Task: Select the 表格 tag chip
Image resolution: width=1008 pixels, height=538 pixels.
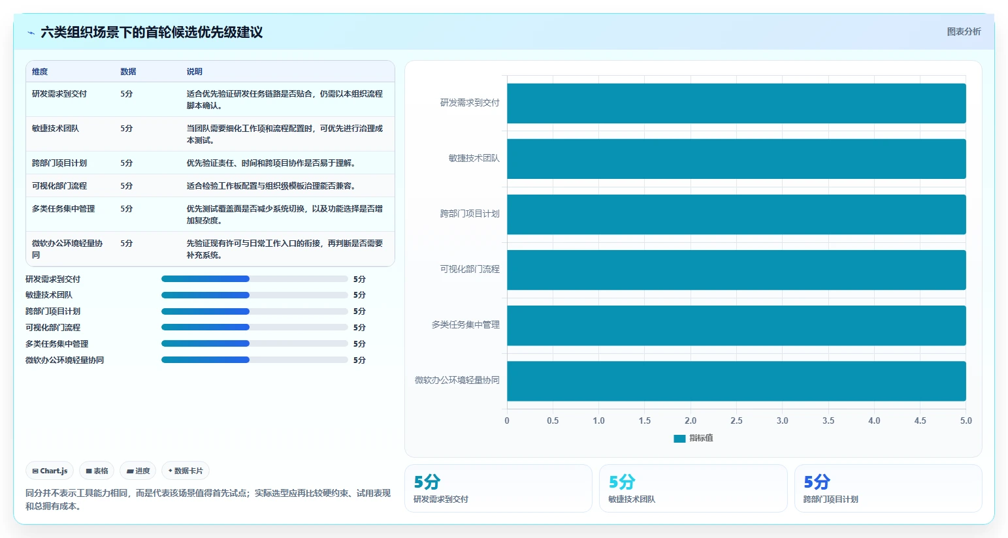Action: tap(97, 471)
